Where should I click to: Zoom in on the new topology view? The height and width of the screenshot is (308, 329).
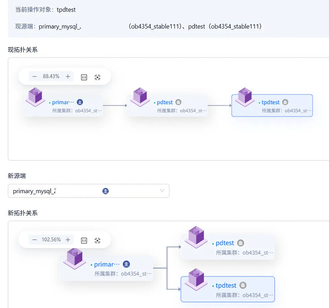68,240
